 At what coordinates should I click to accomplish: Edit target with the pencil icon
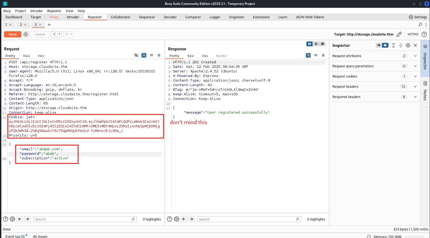[x=399, y=34]
